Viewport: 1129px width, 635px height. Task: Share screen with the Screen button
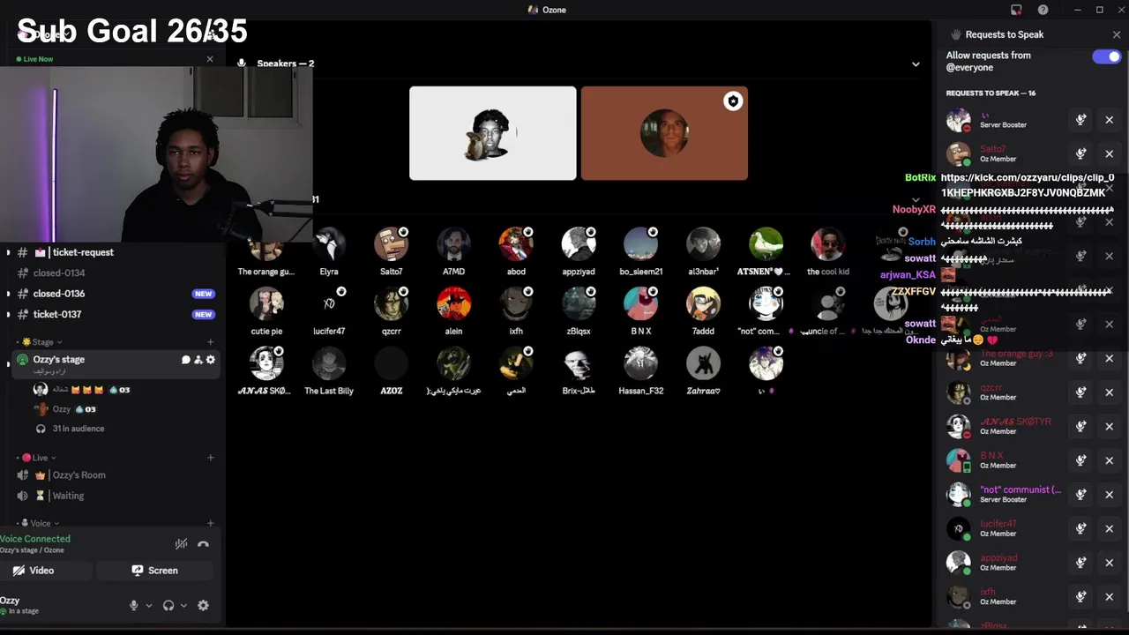154,571
